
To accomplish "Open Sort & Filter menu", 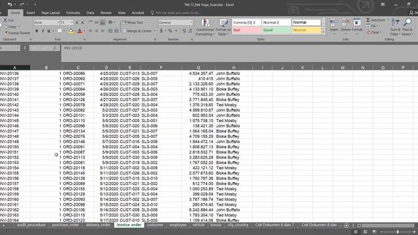I will (394, 27).
